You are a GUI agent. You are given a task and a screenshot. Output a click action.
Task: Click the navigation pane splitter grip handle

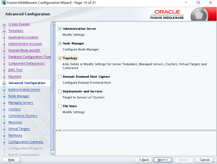(x=52, y=87)
